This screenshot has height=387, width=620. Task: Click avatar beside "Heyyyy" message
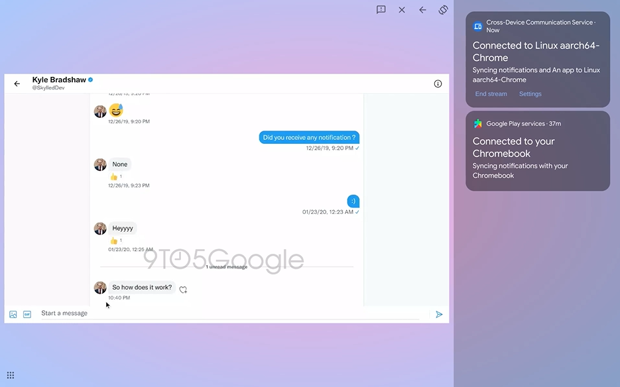(x=100, y=229)
